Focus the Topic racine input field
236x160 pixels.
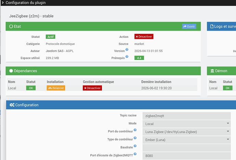tap(186, 116)
